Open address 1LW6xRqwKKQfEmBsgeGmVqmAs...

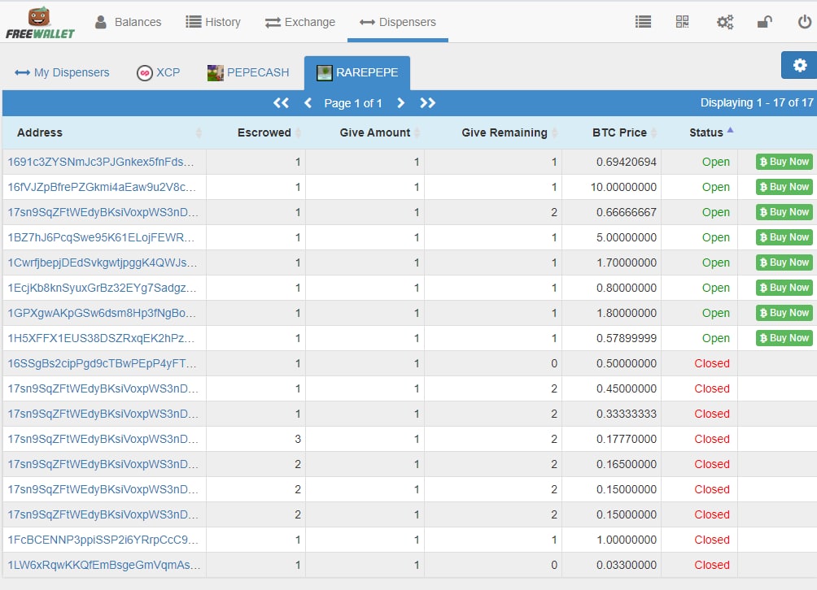[104, 565]
